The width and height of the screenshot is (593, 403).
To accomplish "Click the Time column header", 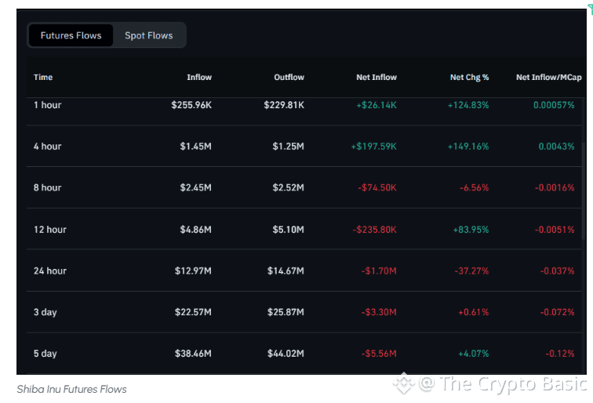I will point(43,78).
